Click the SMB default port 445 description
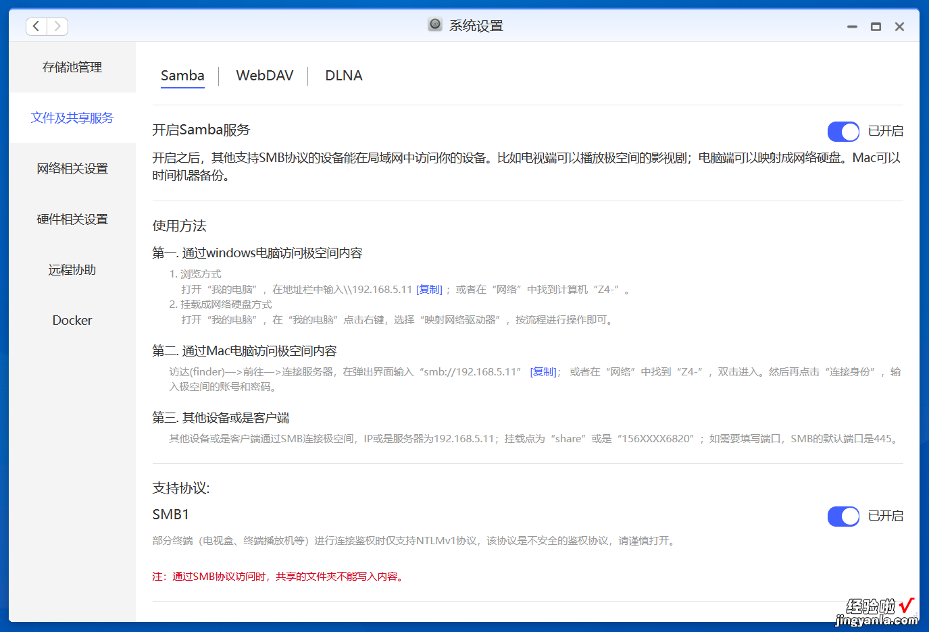 (534, 438)
